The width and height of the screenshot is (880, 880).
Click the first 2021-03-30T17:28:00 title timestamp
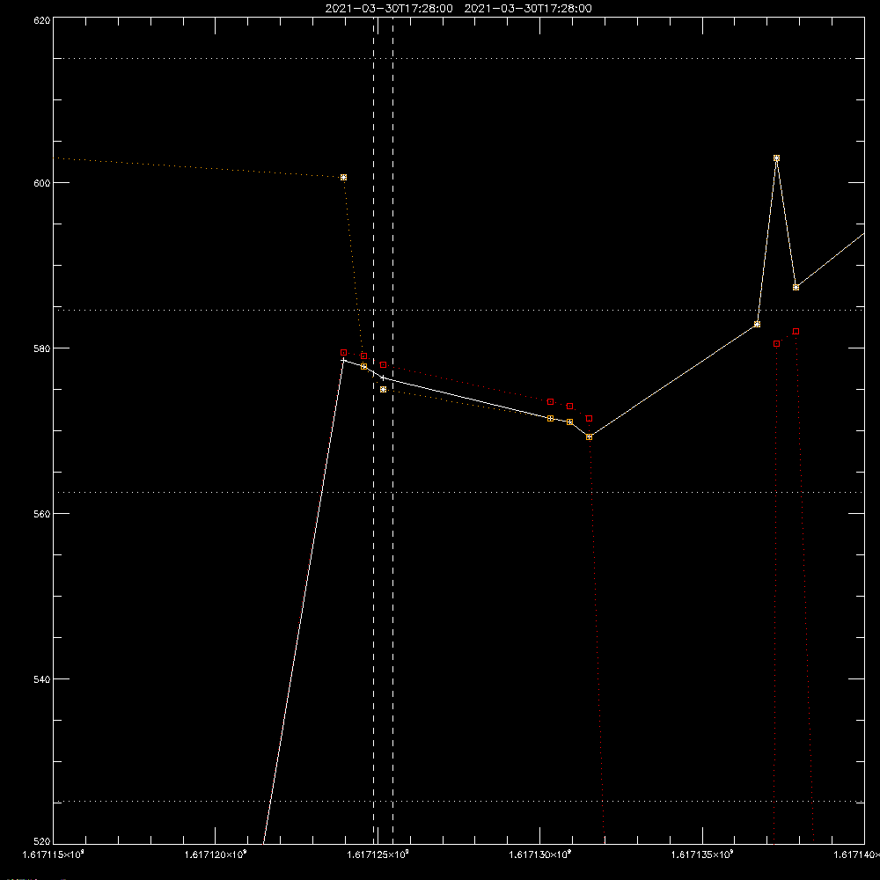click(x=389, y=9)
